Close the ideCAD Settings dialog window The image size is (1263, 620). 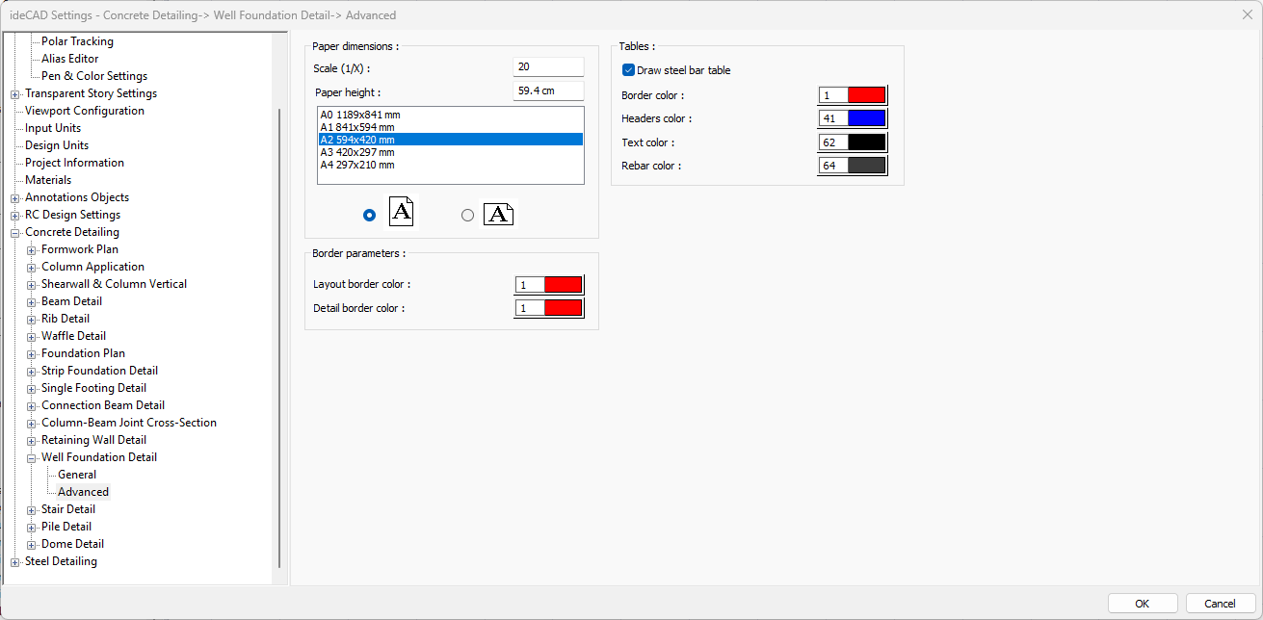coord(1247,14)
